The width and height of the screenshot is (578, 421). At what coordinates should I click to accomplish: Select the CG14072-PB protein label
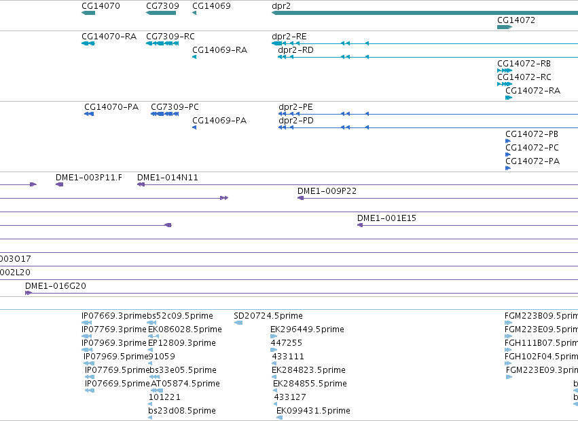point(532,134)
